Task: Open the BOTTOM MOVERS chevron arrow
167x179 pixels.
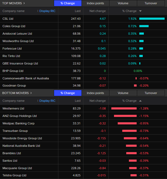Action: [31, 93]
